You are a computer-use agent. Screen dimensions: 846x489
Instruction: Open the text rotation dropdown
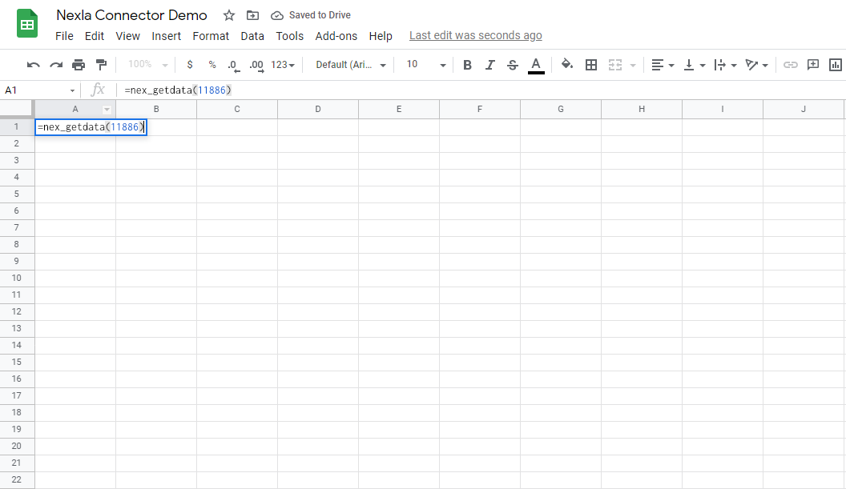(756, 65)
